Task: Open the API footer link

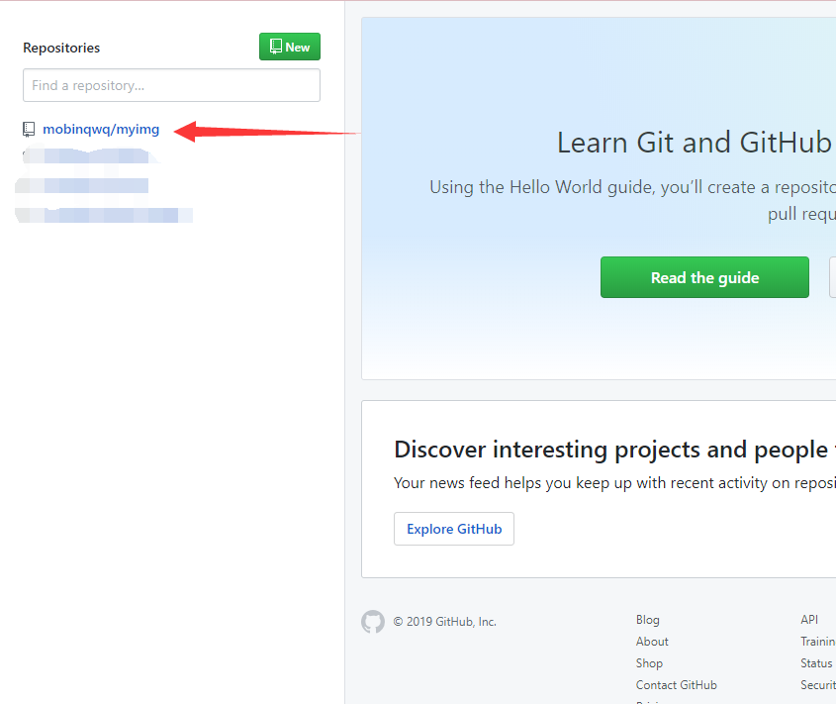Action: tap(809, 620)
